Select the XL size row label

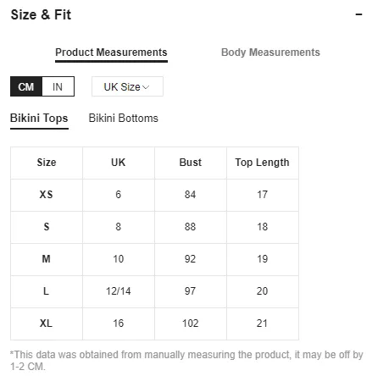46,323
